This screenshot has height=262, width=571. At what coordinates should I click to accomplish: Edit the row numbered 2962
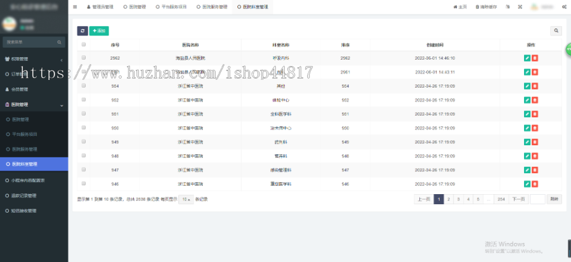527,58
